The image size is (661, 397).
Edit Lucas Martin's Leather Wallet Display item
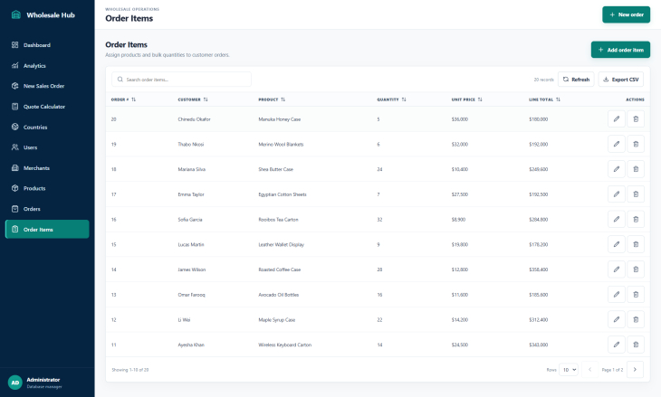click(616, 244)
